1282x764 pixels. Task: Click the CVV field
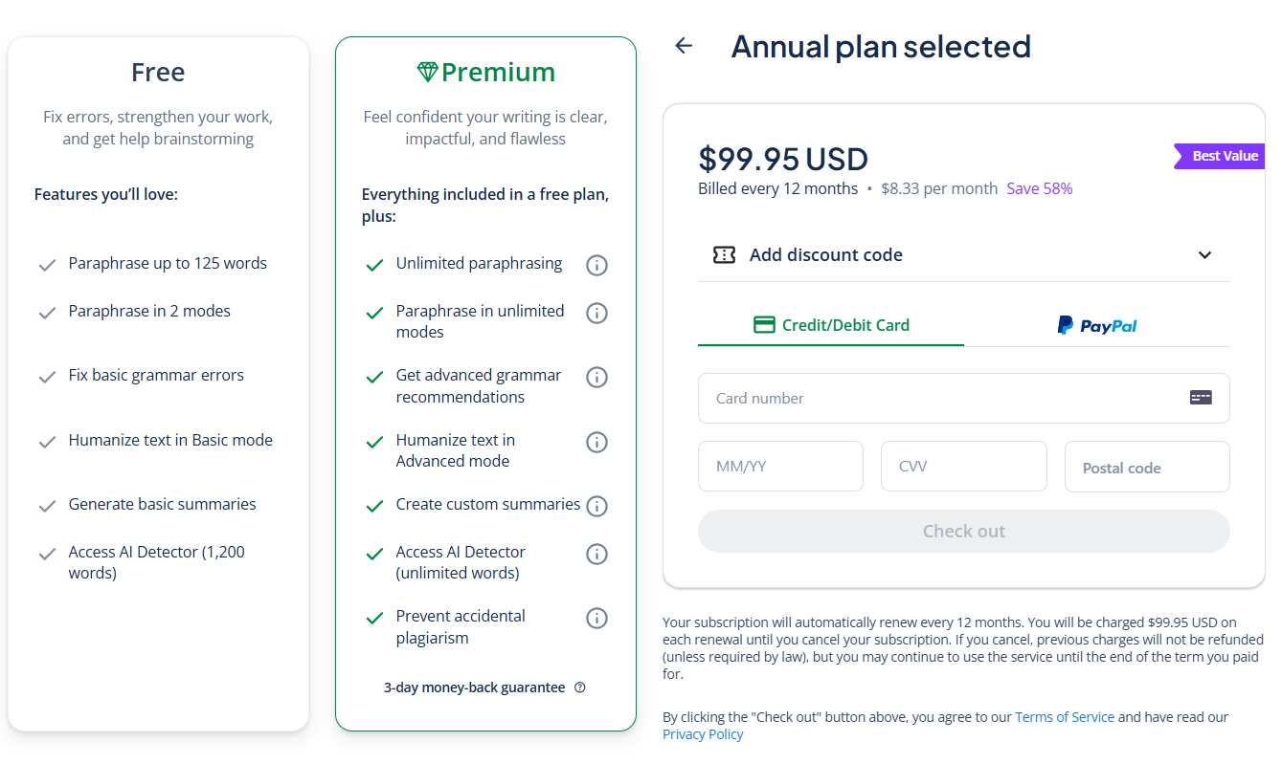[x=963, y=467]
